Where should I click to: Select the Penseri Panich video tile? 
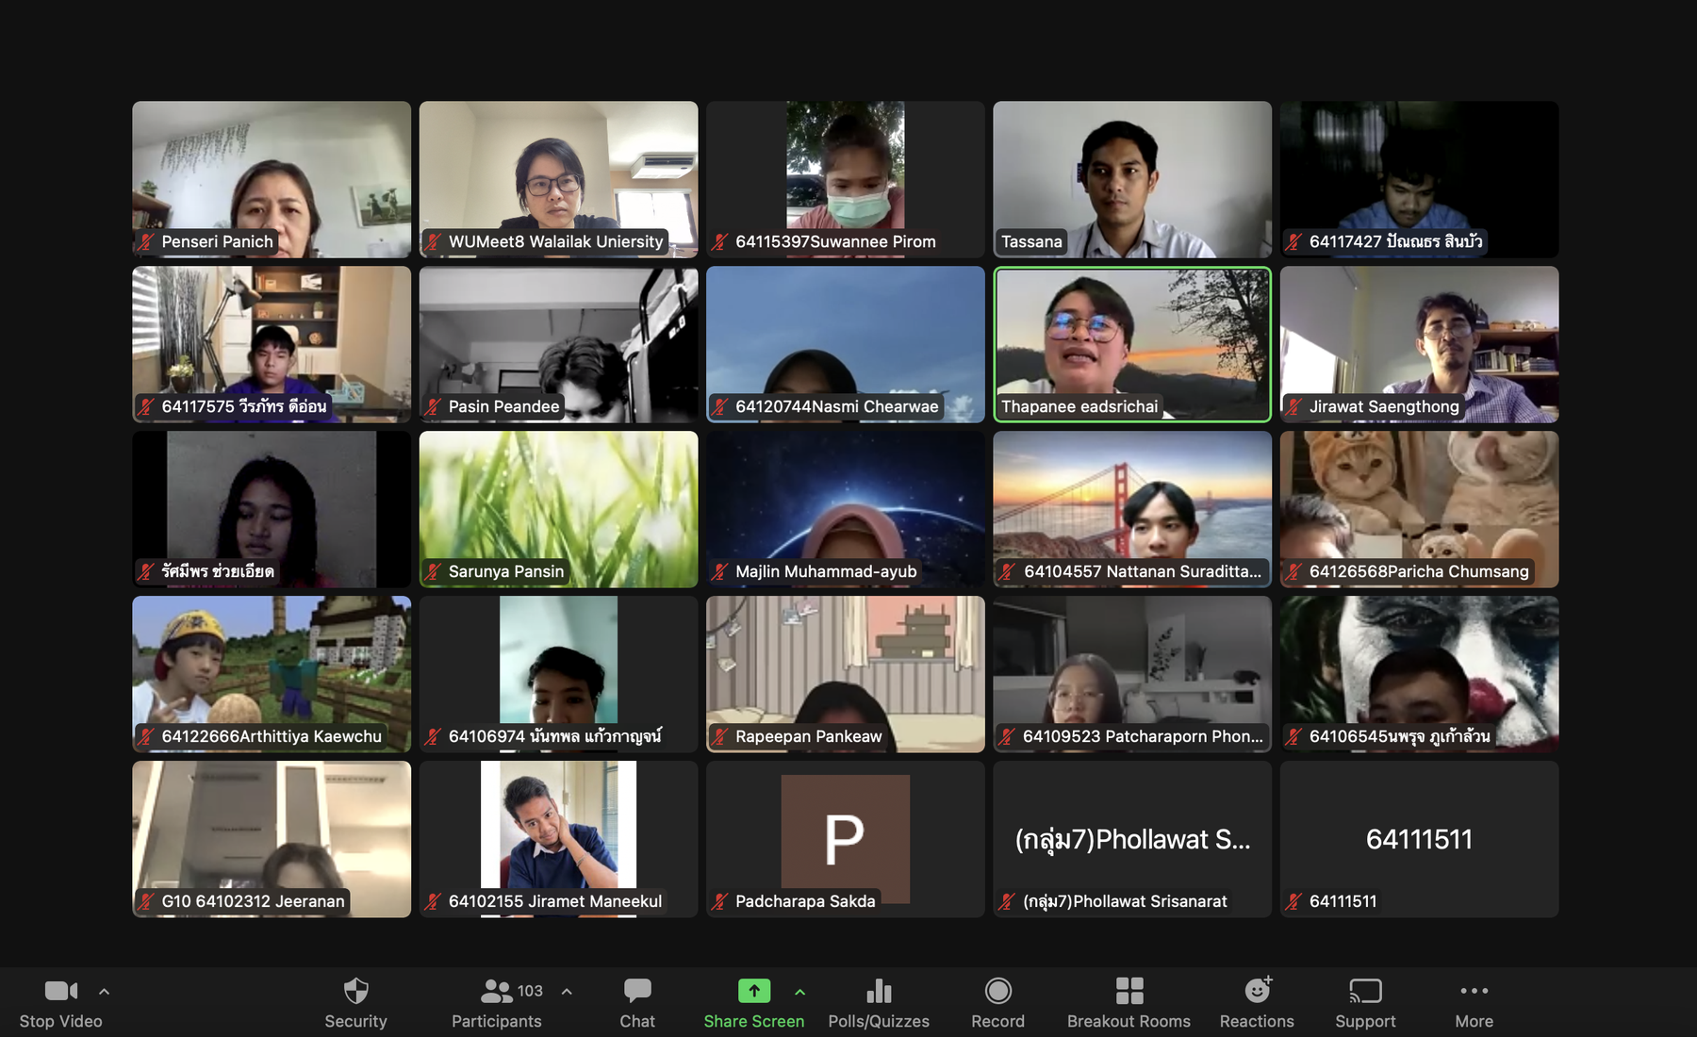point(272,179)
